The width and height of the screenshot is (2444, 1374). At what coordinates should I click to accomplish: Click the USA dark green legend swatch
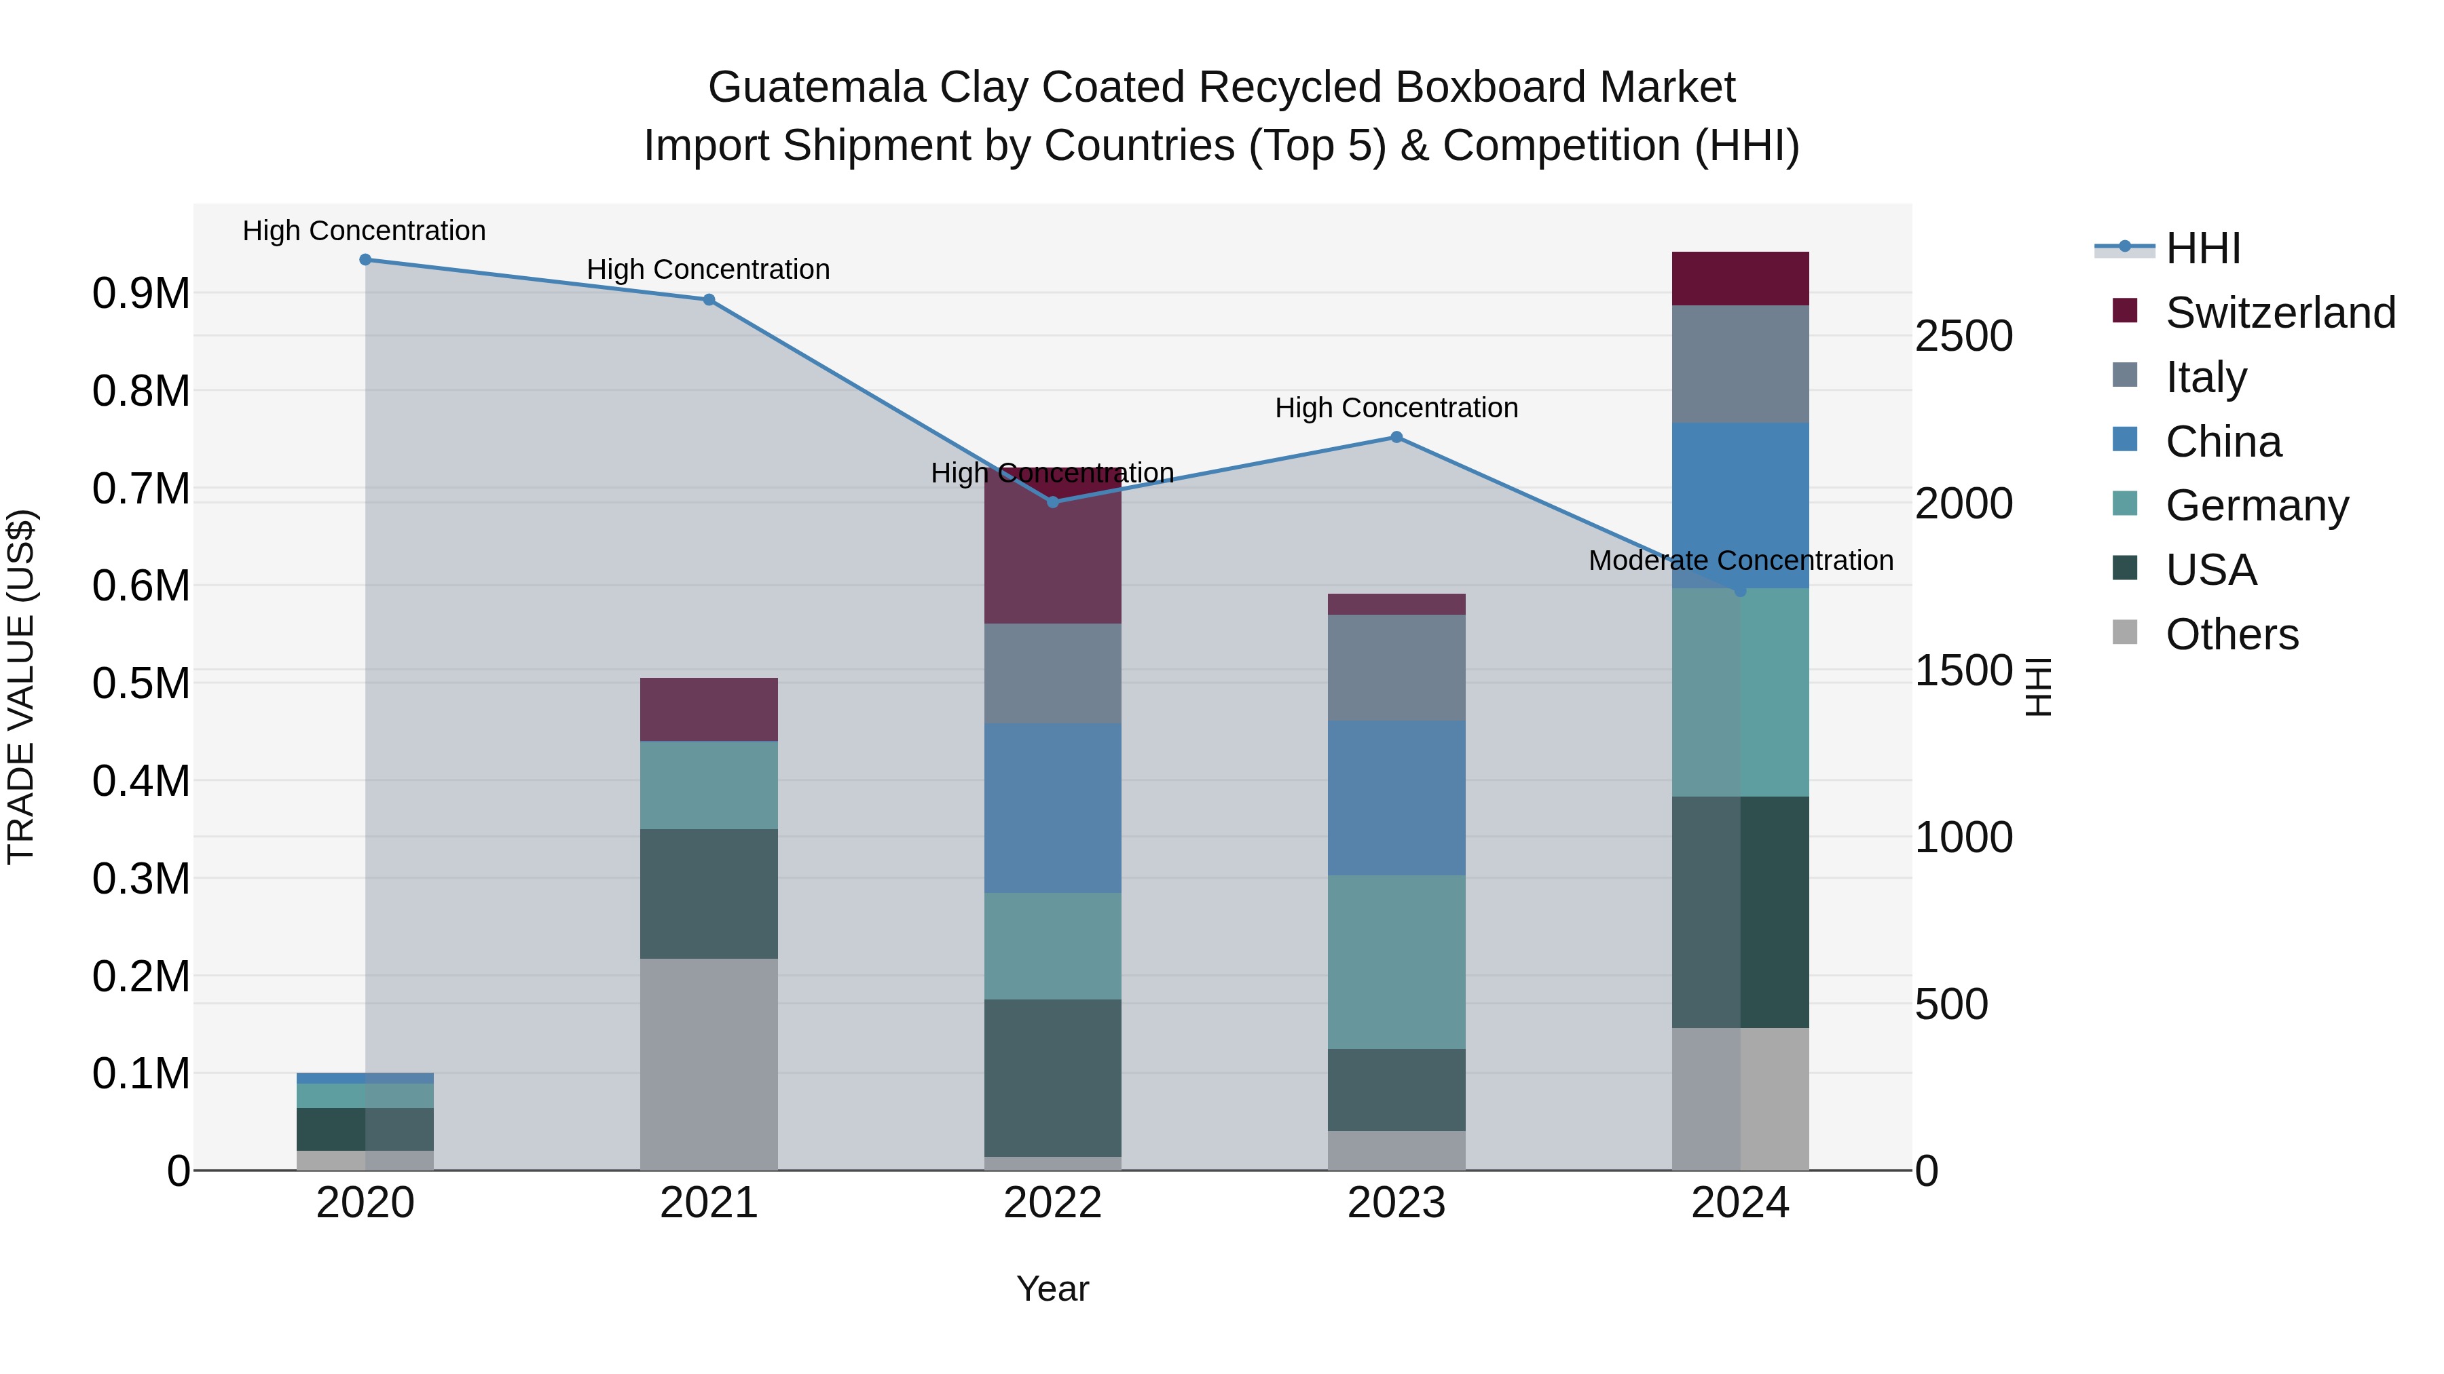coord(2125,568)
